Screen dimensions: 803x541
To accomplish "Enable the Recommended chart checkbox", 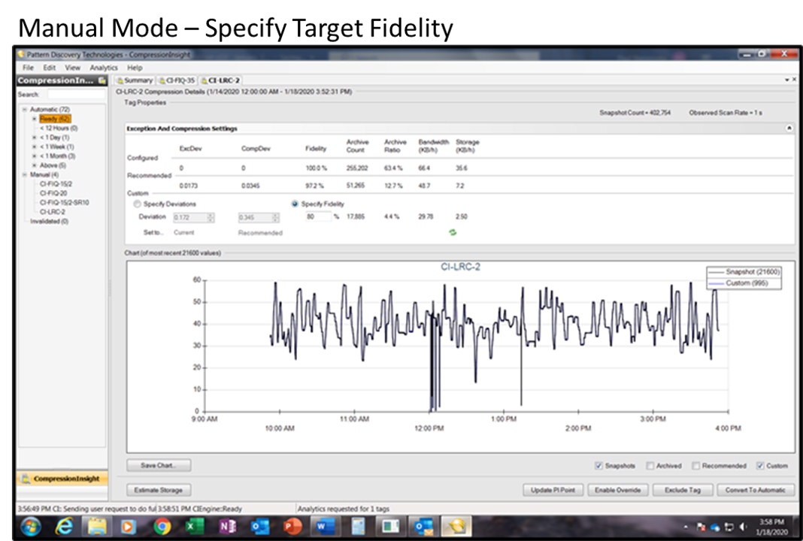I will tap(695, 465).
